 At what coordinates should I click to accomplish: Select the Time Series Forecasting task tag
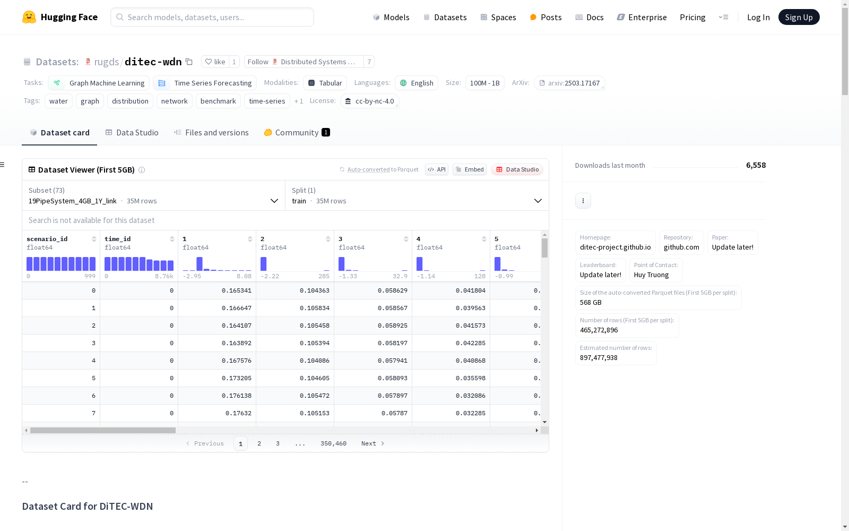[205, 83]
